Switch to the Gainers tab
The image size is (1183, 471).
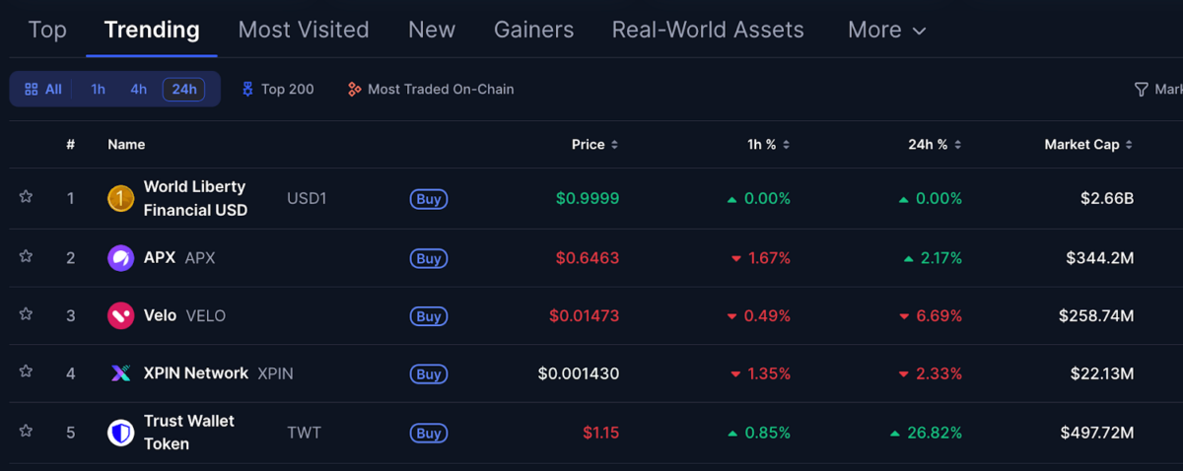[533, 31]
